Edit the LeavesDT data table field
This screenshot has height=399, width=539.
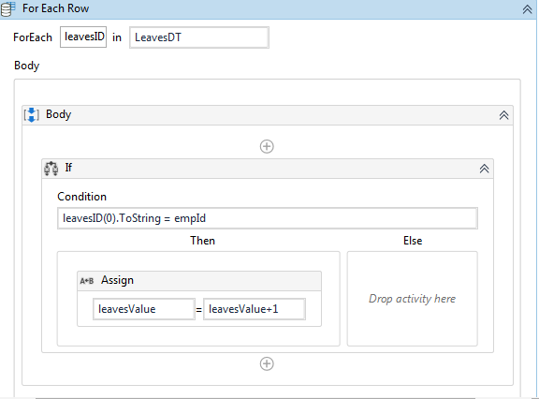(199, 37)
